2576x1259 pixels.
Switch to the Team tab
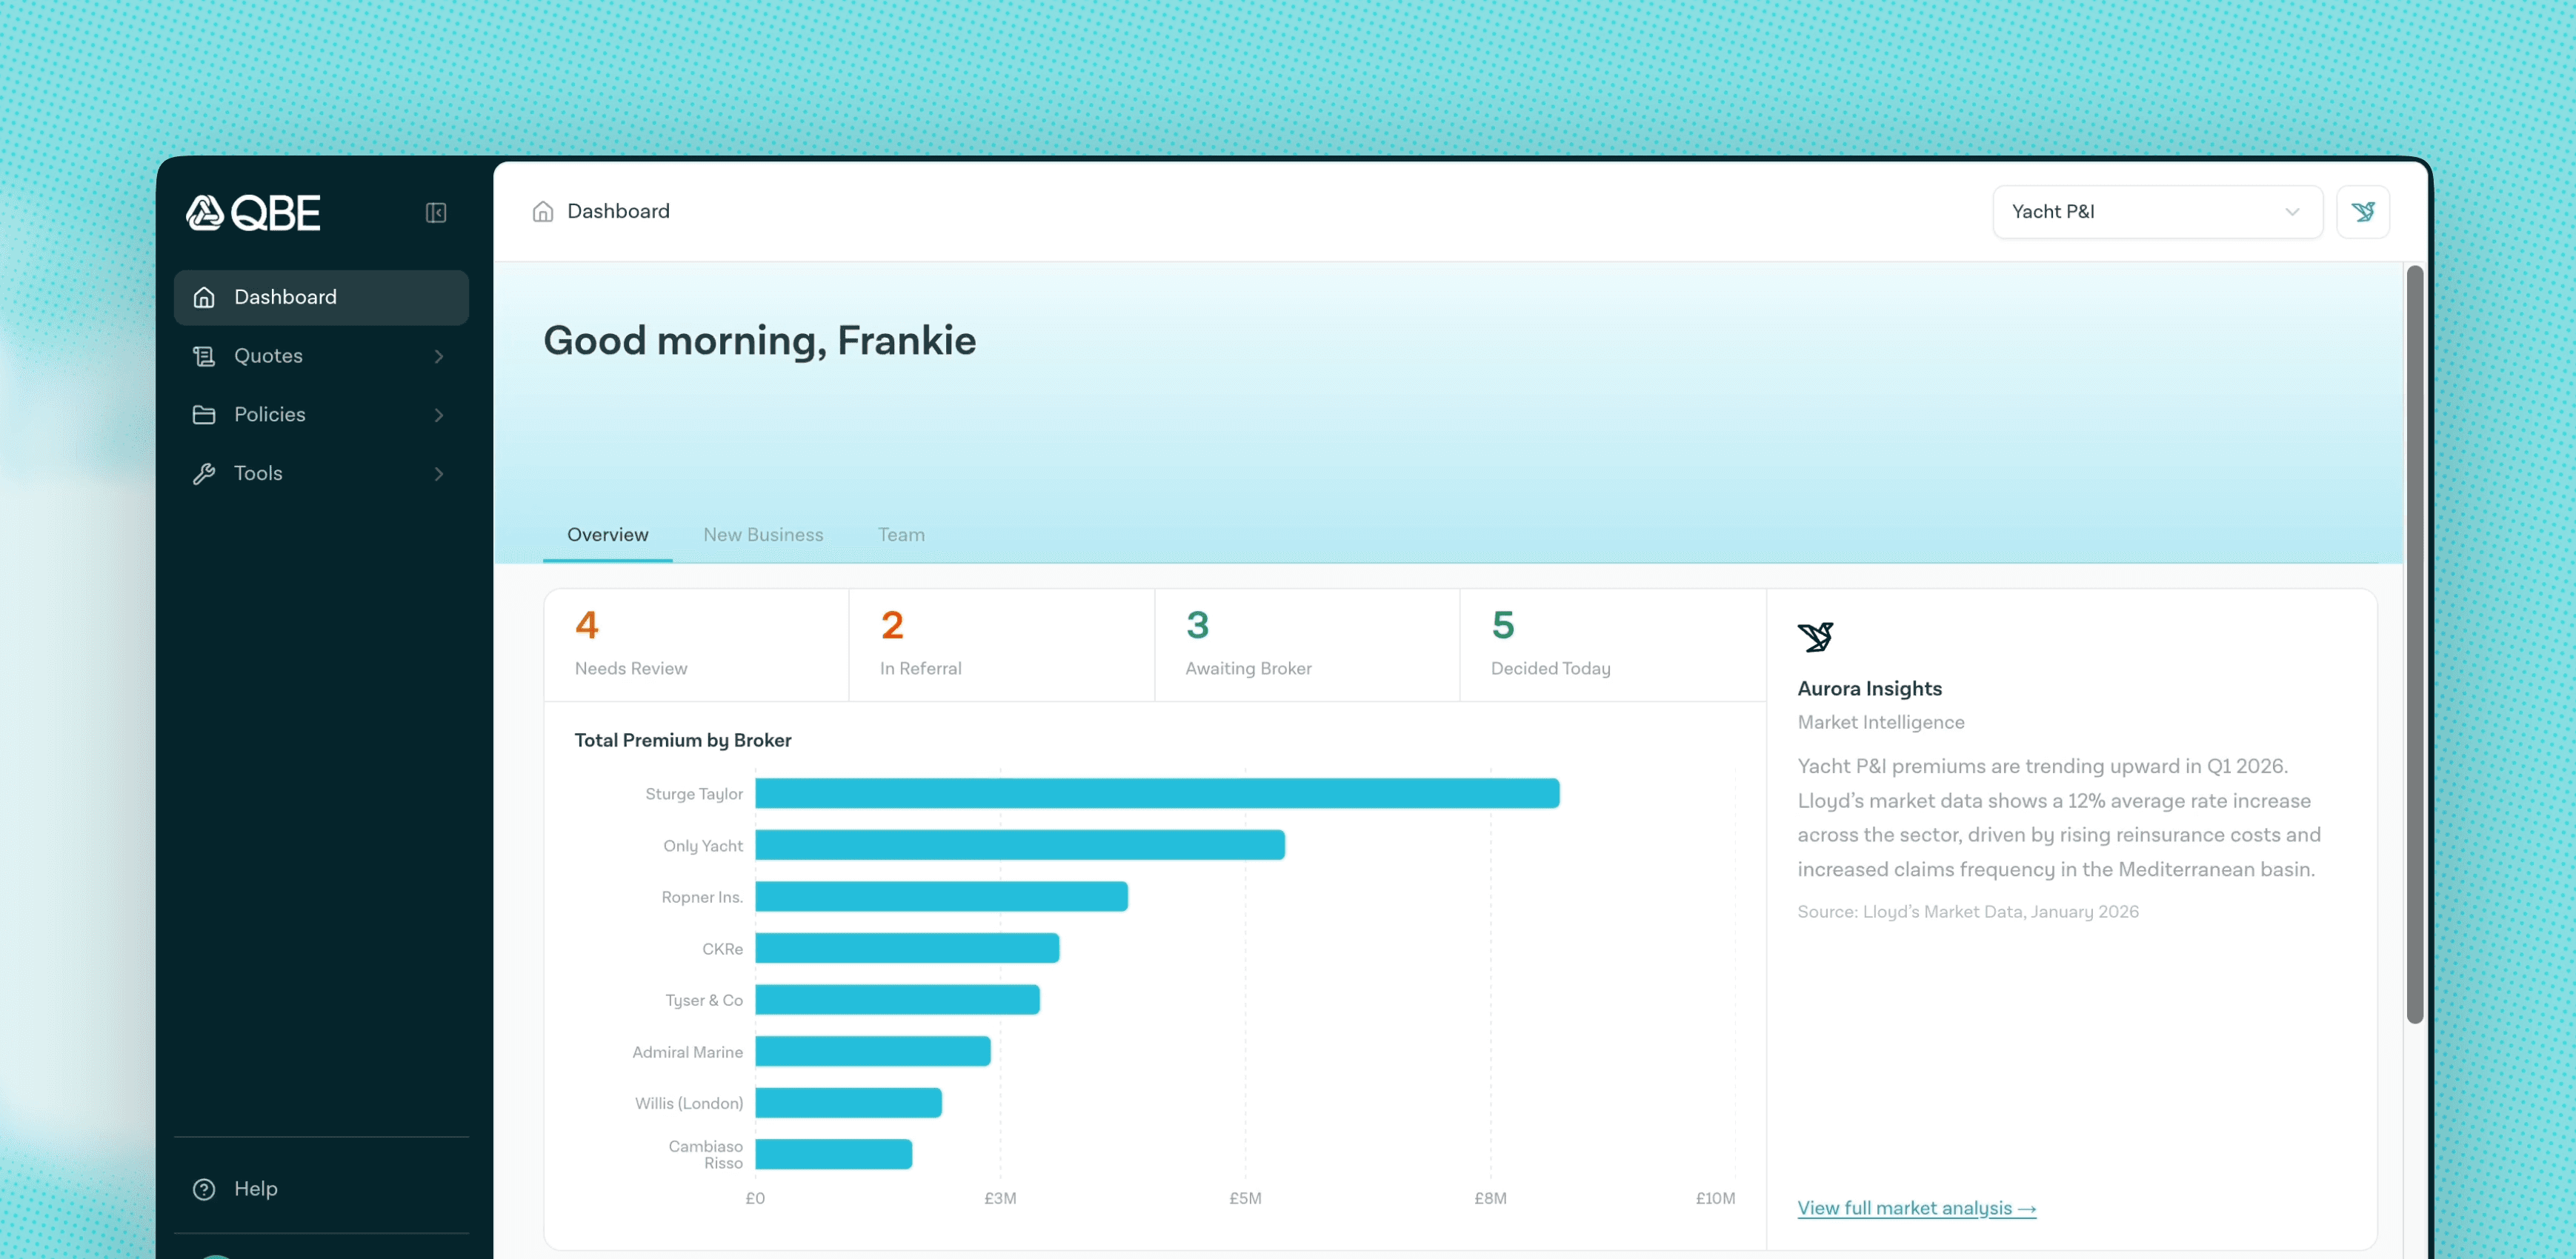point(901,534)
